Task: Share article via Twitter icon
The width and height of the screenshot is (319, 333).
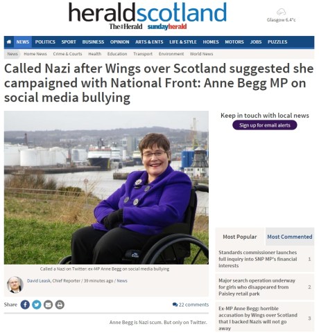Action: 37,305
